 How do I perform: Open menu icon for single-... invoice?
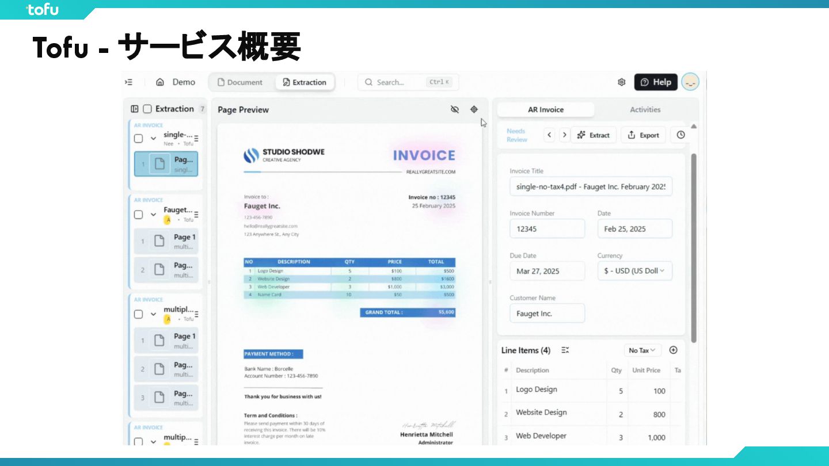pyautogui.click(x=196, y=139)
